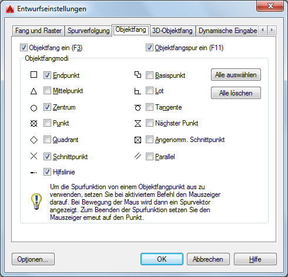
Task: Click the Mittelpunkt triangle snap icon
Action: click(34, 91)
